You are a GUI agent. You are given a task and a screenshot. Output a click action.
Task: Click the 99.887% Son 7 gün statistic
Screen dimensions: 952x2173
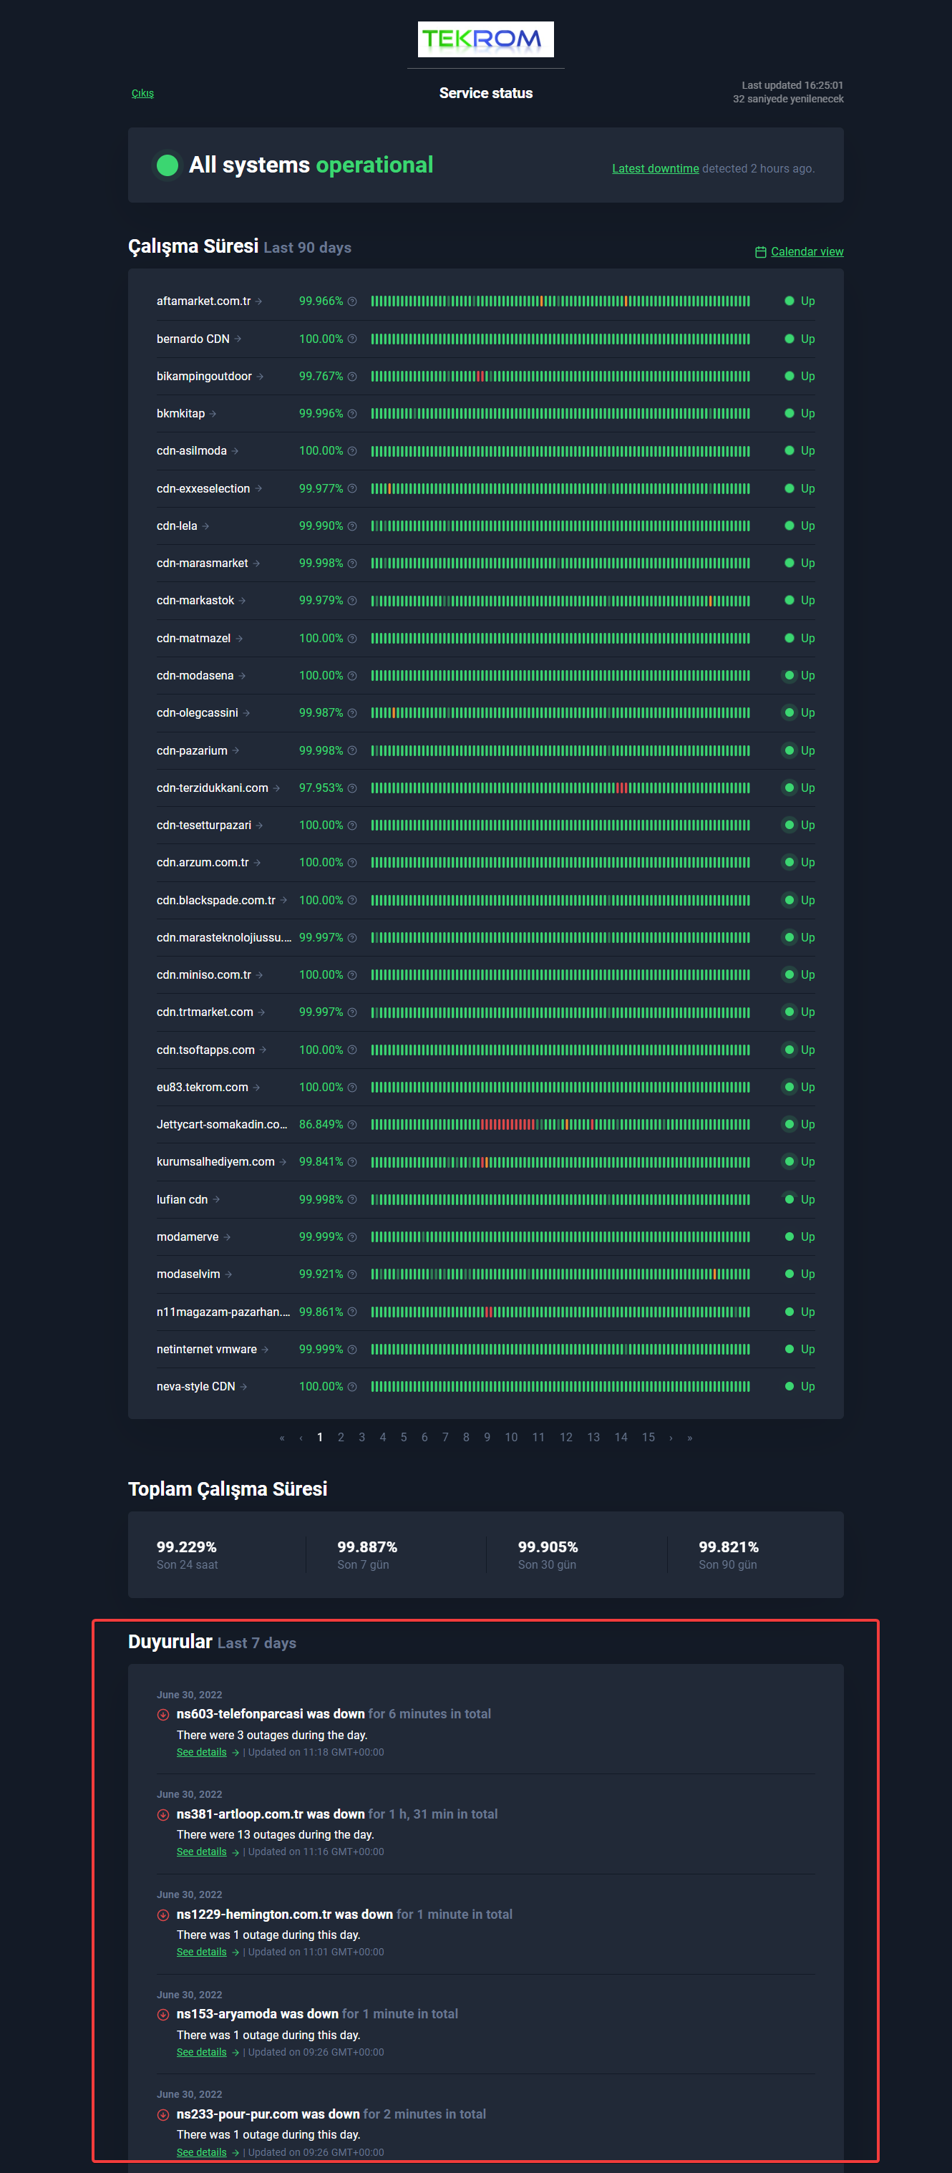point(366,1554)
